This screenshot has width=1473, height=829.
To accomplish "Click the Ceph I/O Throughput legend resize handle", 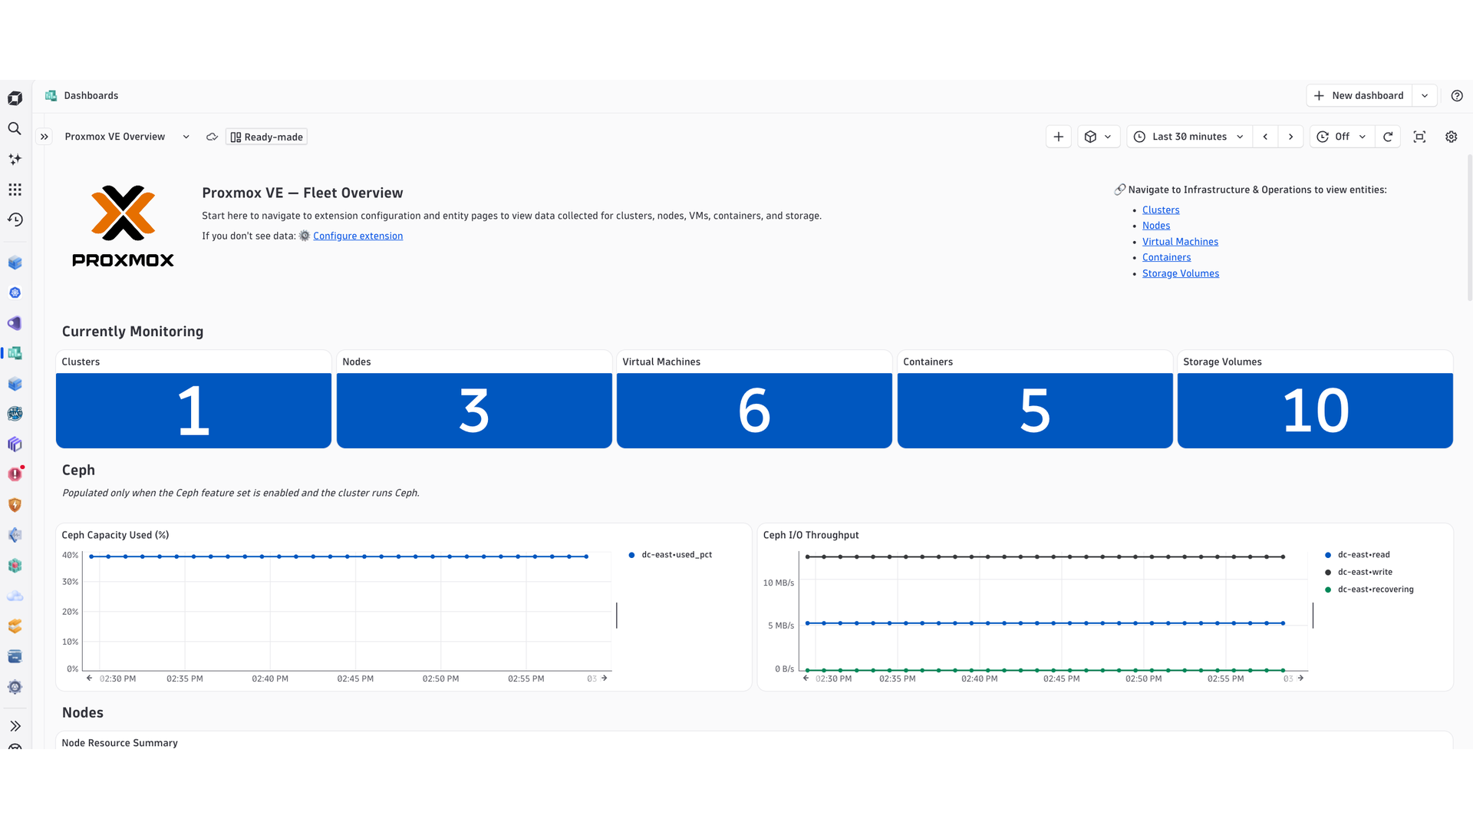I will coord(1313,615).
